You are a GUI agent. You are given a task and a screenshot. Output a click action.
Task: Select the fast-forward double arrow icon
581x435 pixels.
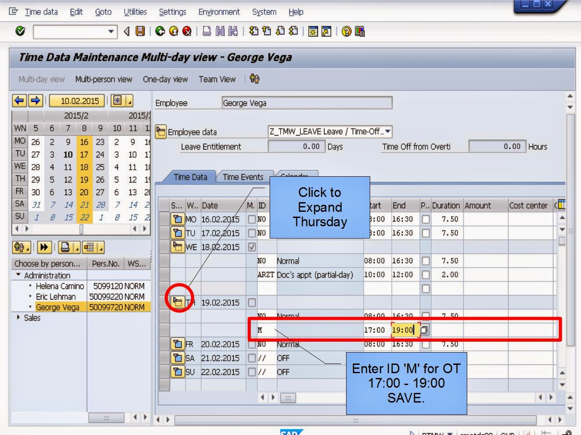(x=44, y=247)
